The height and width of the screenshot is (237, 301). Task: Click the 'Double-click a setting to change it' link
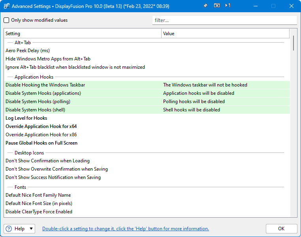(x=126, y=229)
